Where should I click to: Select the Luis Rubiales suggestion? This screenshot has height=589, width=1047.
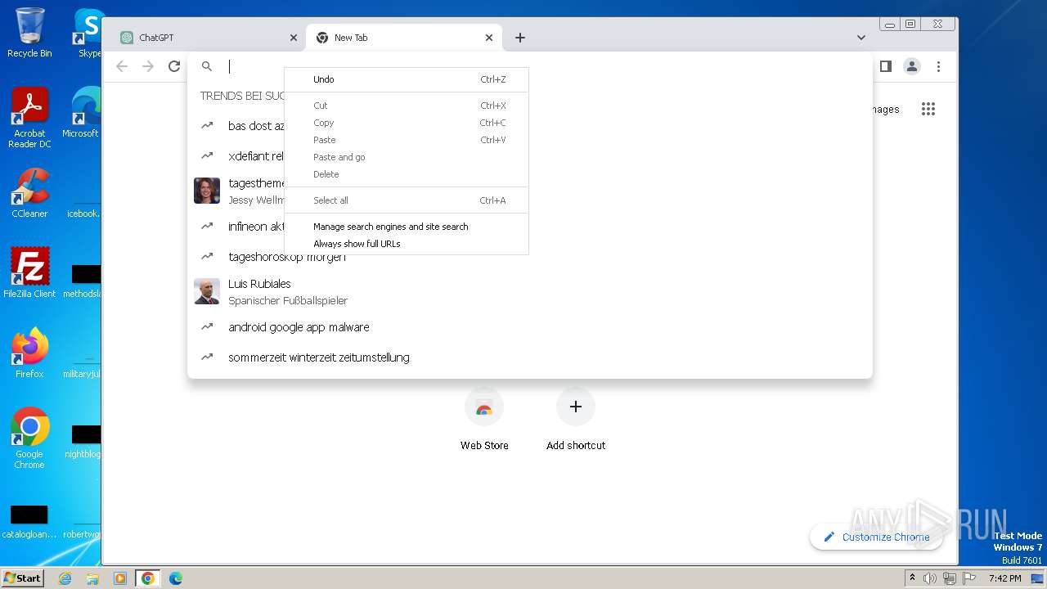click(530, 292)
